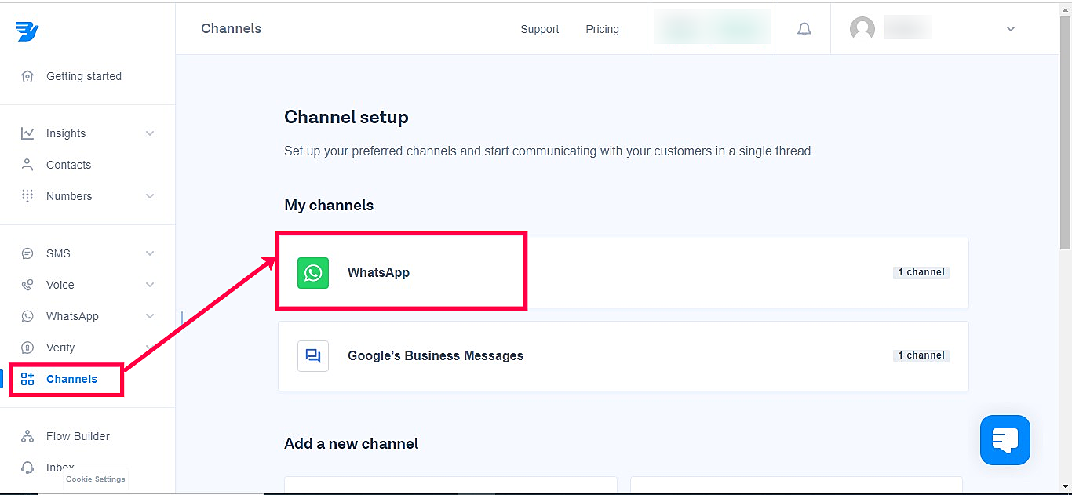Click the Cookie Settings button
1072x495 pixels.
tap(95, 479)
